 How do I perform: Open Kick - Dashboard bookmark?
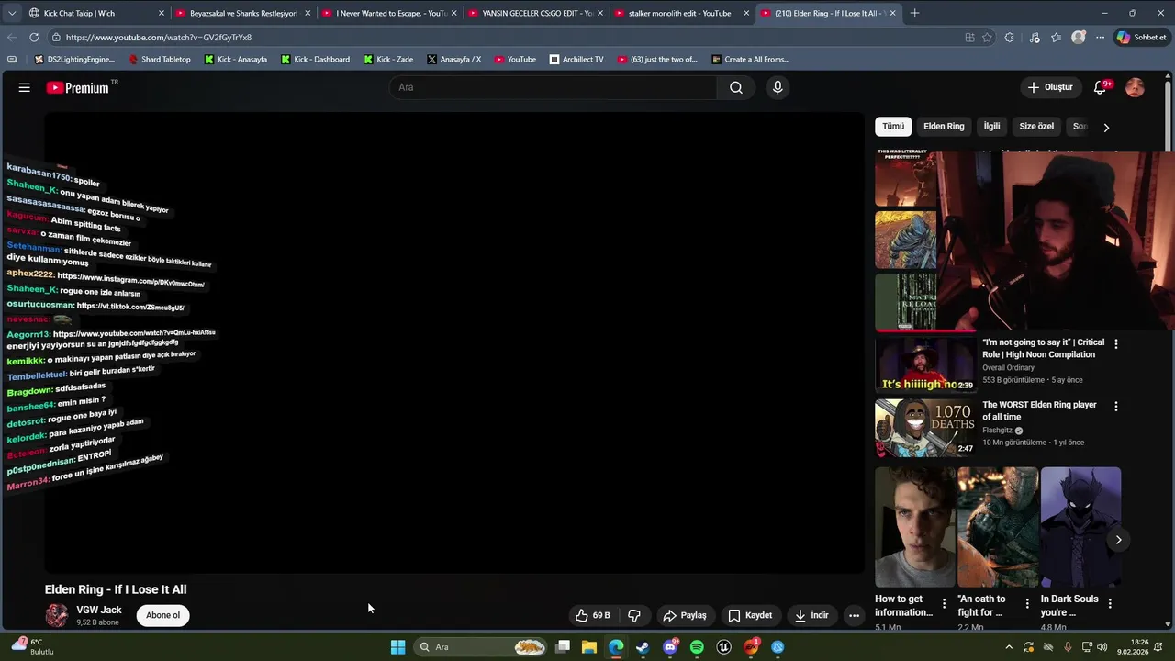click(x=315, y=60)
